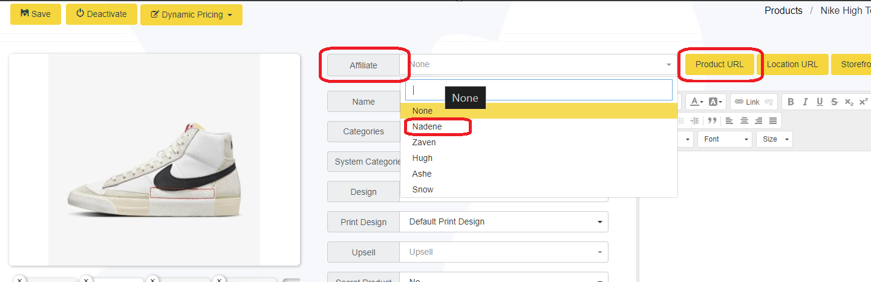The width and height of the screenshot is (871, 282).
Task: Insert a block quote
Action: click(712, 120)
